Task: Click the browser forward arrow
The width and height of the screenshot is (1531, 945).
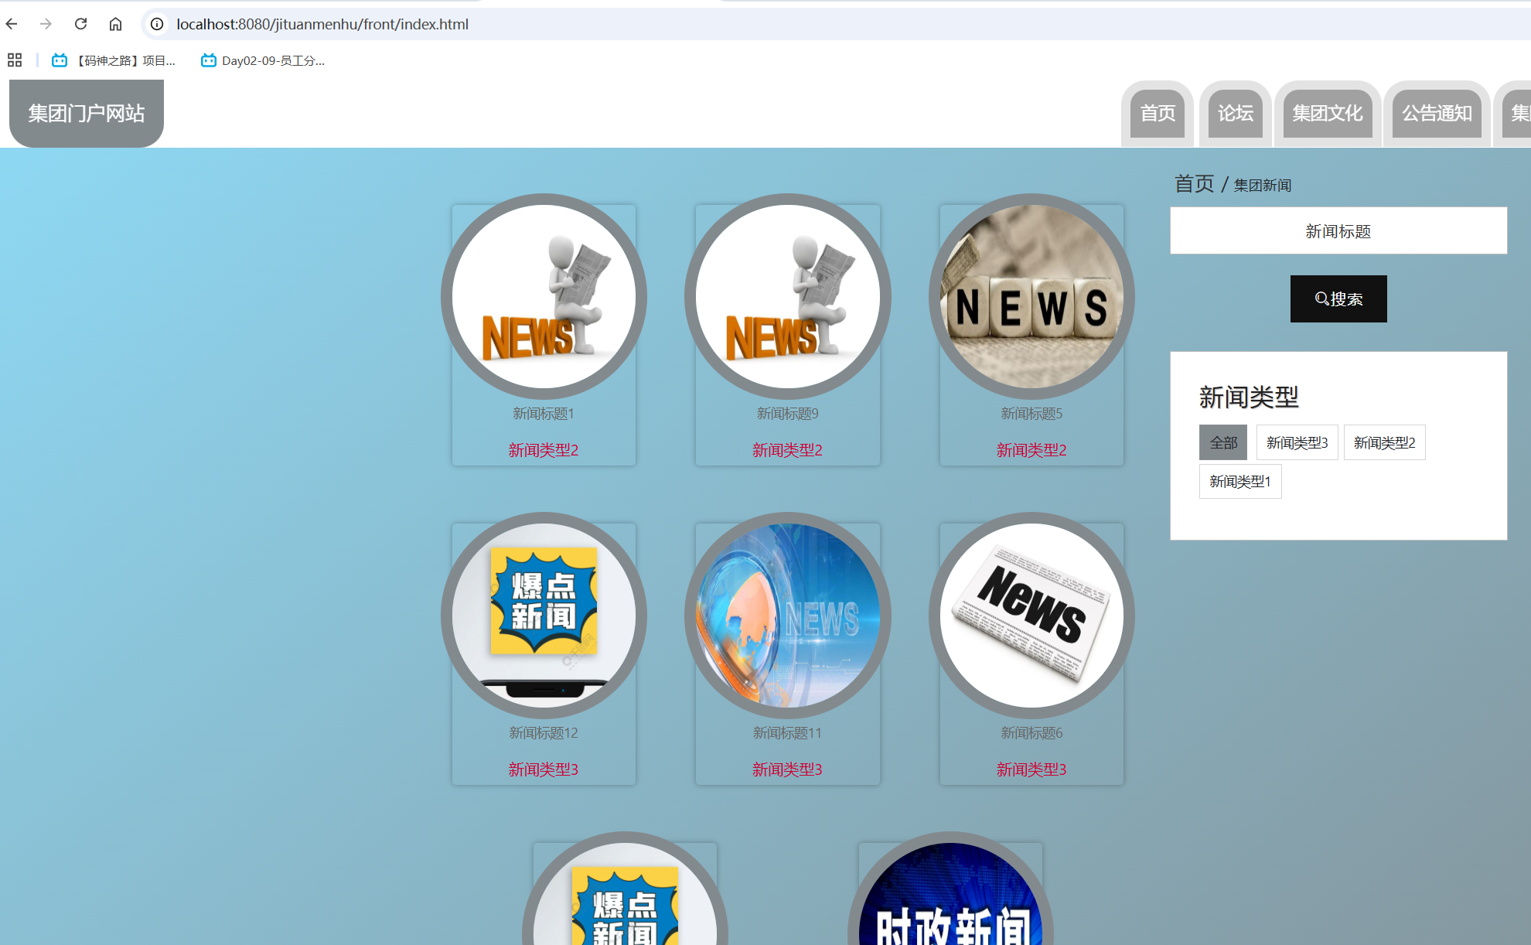Action: 46,24
